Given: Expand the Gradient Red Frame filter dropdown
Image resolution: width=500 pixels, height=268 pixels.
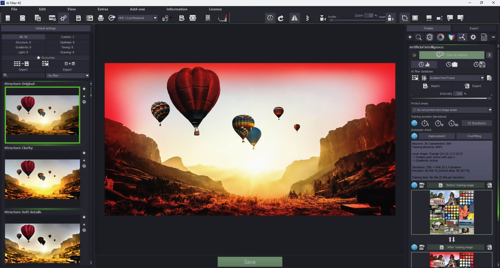Looking at the screenshot, I should (482, 78).
